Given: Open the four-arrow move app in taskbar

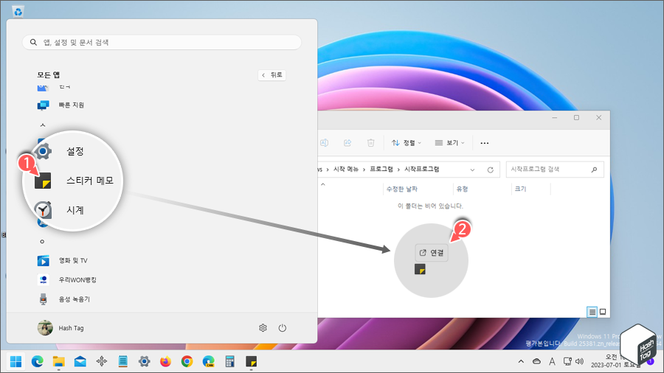Looking at the screenshot, I should [102, 362].
